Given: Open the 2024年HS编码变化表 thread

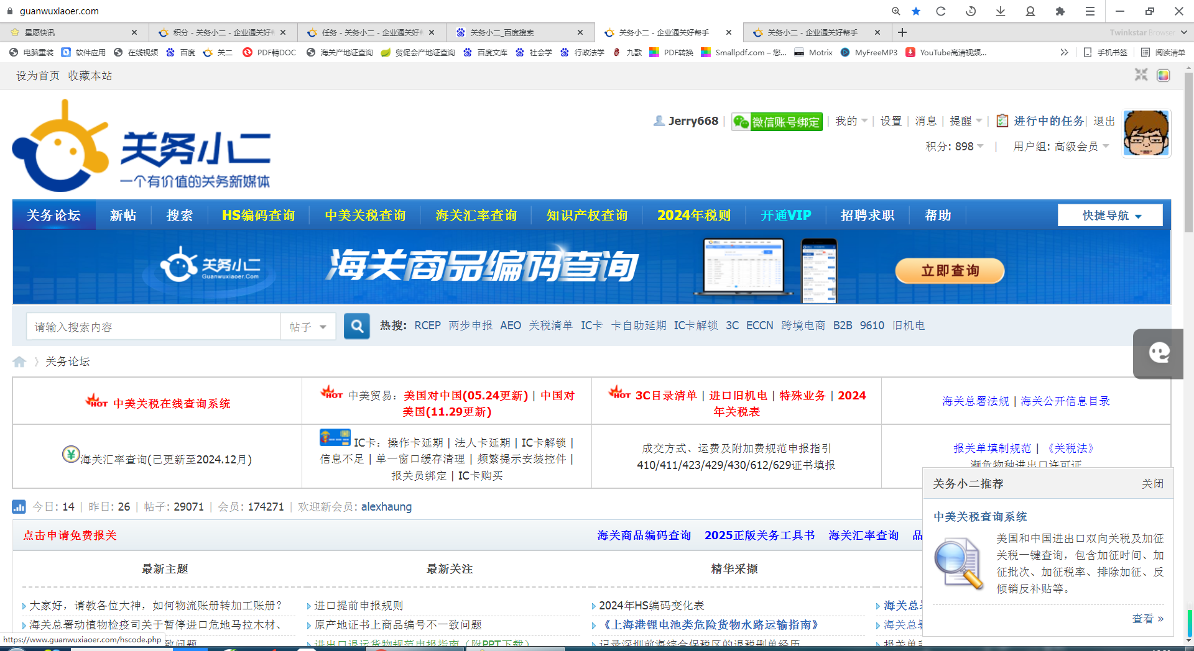Looking at the screenshot, I should [x=651, y=606].
